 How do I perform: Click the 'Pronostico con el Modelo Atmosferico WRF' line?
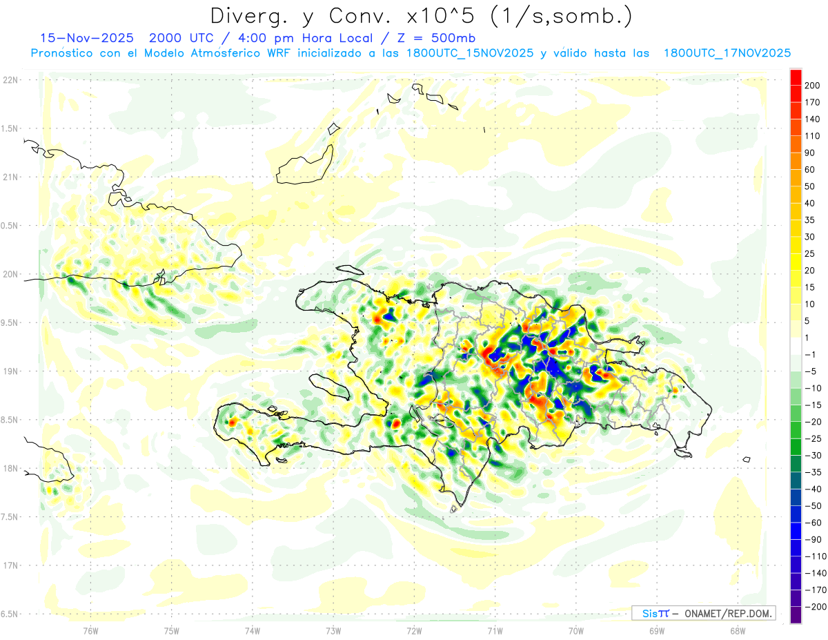pyautogui.click(x=411, y=52)
